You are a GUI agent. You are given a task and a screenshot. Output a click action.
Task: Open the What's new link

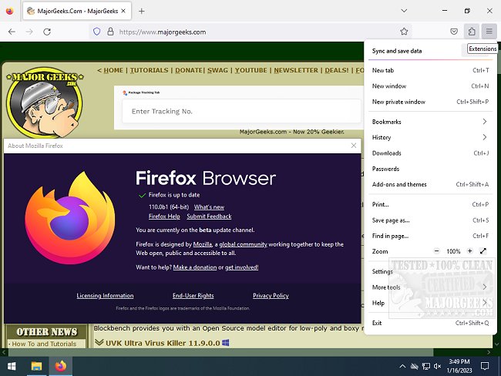tap(209, 207)
